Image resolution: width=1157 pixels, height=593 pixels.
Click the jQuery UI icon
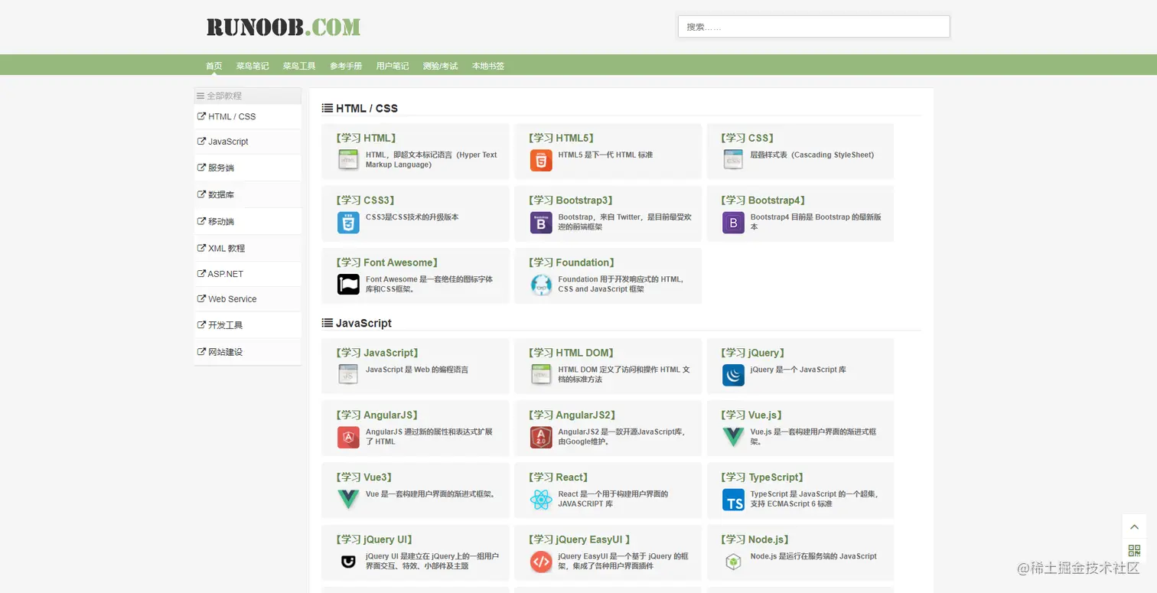tap(348, 562)
